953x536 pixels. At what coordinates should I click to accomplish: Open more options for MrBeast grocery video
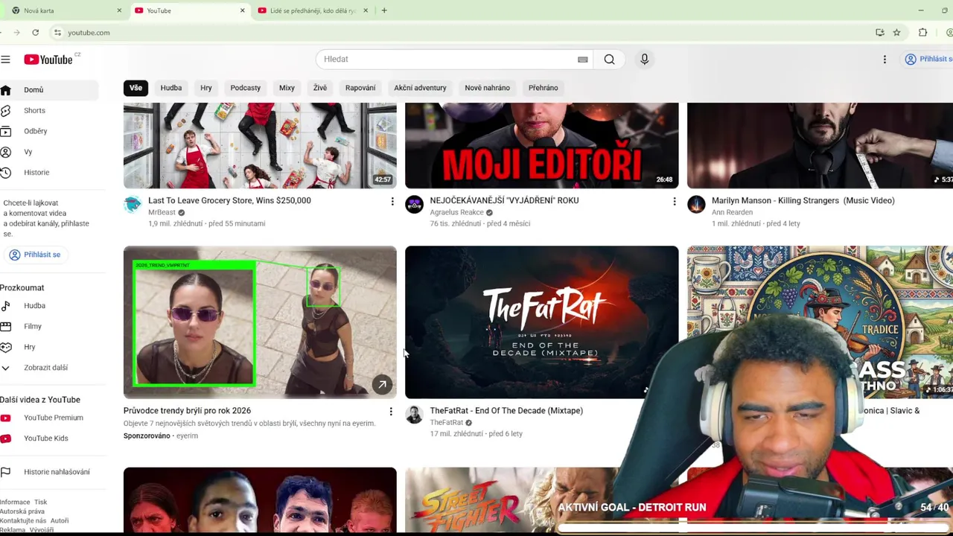click(x=392, y=202)
